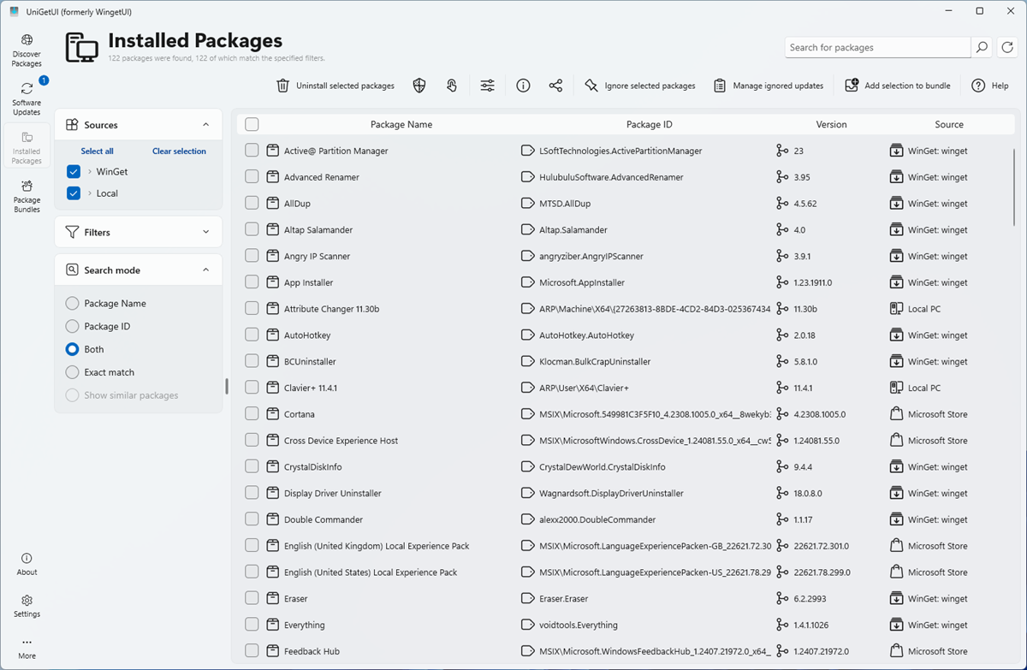Click Add selection to bundle

click(898, 86)
